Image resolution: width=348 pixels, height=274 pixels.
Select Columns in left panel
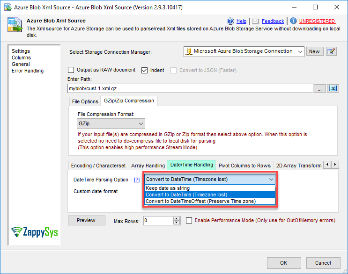point(21,58)
